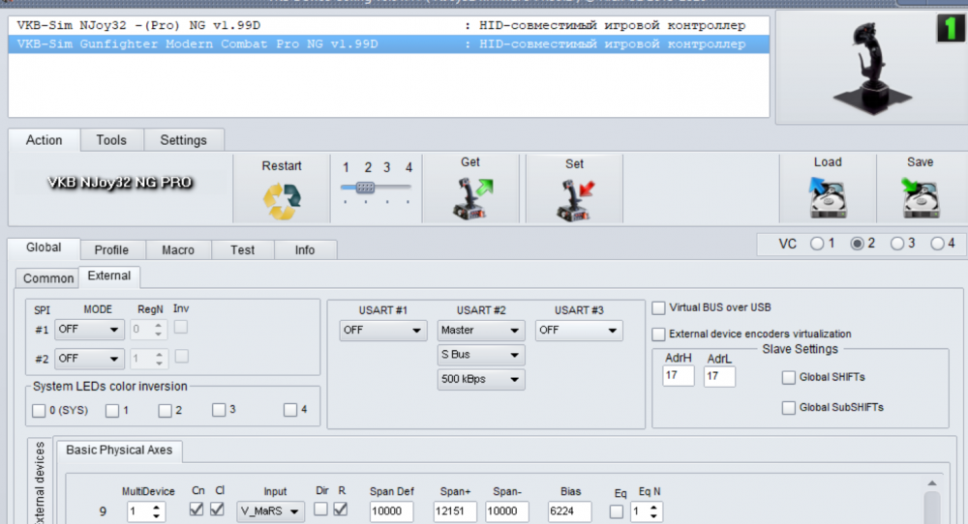Open USART #3 mode dropdown
The width and height of the screenshot is (968, 524).
tap(579, 331)
